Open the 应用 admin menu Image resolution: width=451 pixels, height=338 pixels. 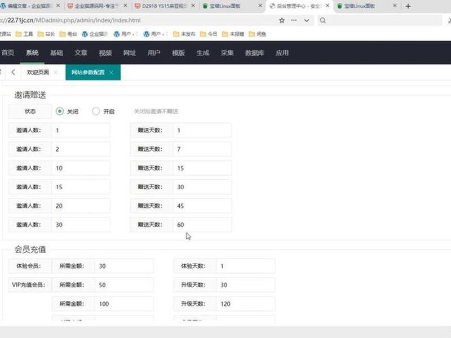coord(282,52)
